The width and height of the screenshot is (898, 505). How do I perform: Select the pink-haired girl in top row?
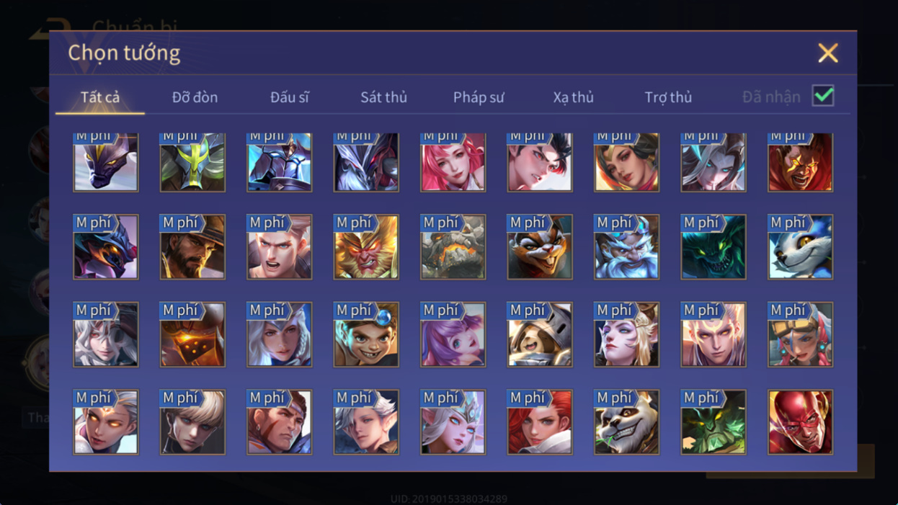tap(453, 162)
